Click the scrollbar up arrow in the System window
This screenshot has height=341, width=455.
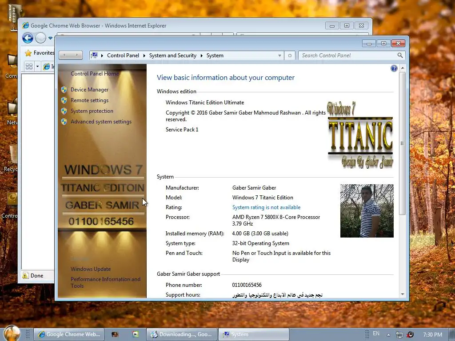tap(403, 68)
